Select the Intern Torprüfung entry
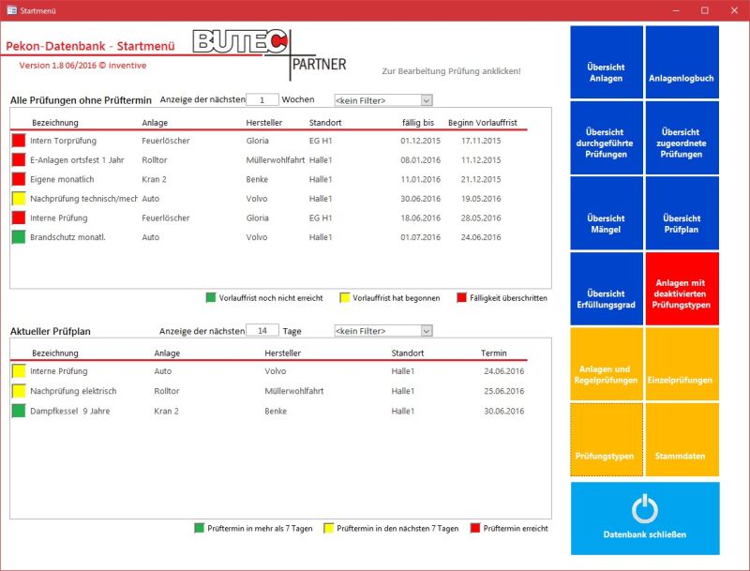The image size is (750, 571). point(63,141)
